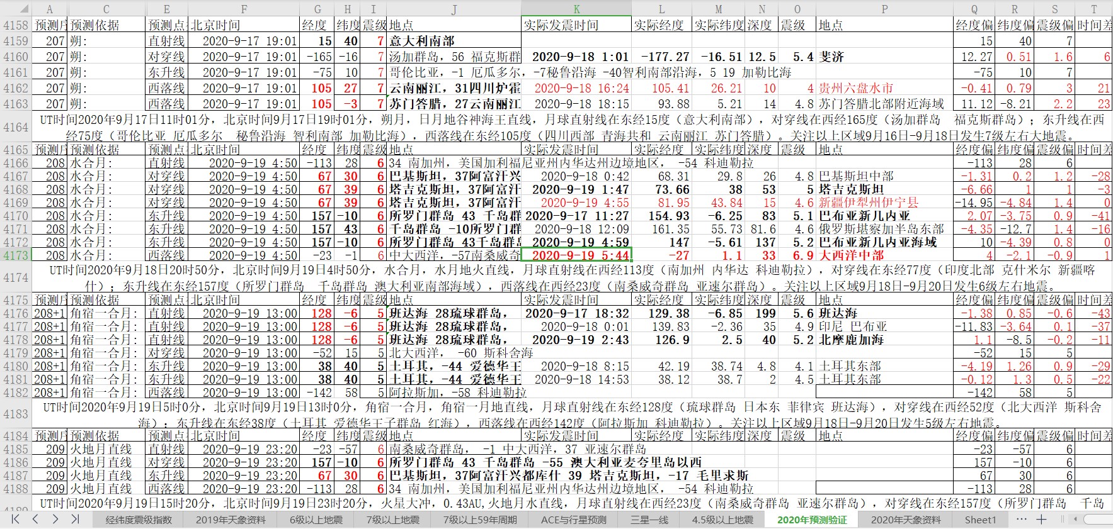1113x529 pixels.
Task: Select row 4160 header
Action: coord(15,57)
